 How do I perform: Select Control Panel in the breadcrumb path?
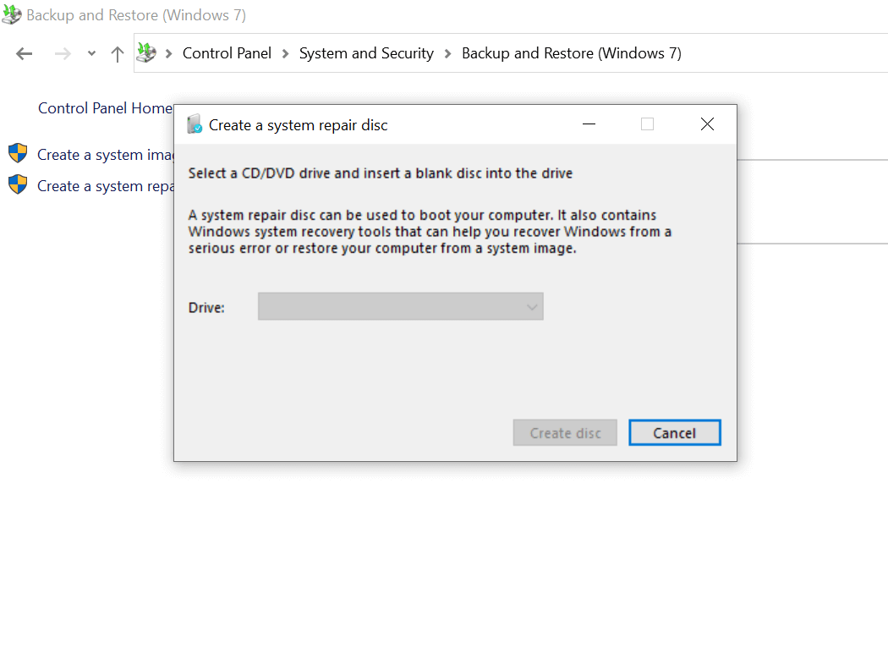tap(227, 52)
